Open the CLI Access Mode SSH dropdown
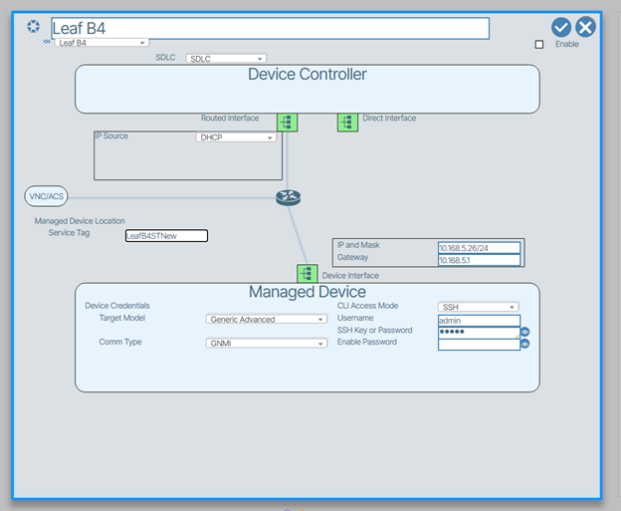This screenshot has width=621, height=511. click(478, 307)
